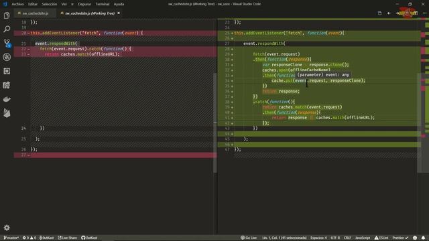Click the ESLint status indicator
The height and width of the screenshot is (241, 429).
(381, 238)
